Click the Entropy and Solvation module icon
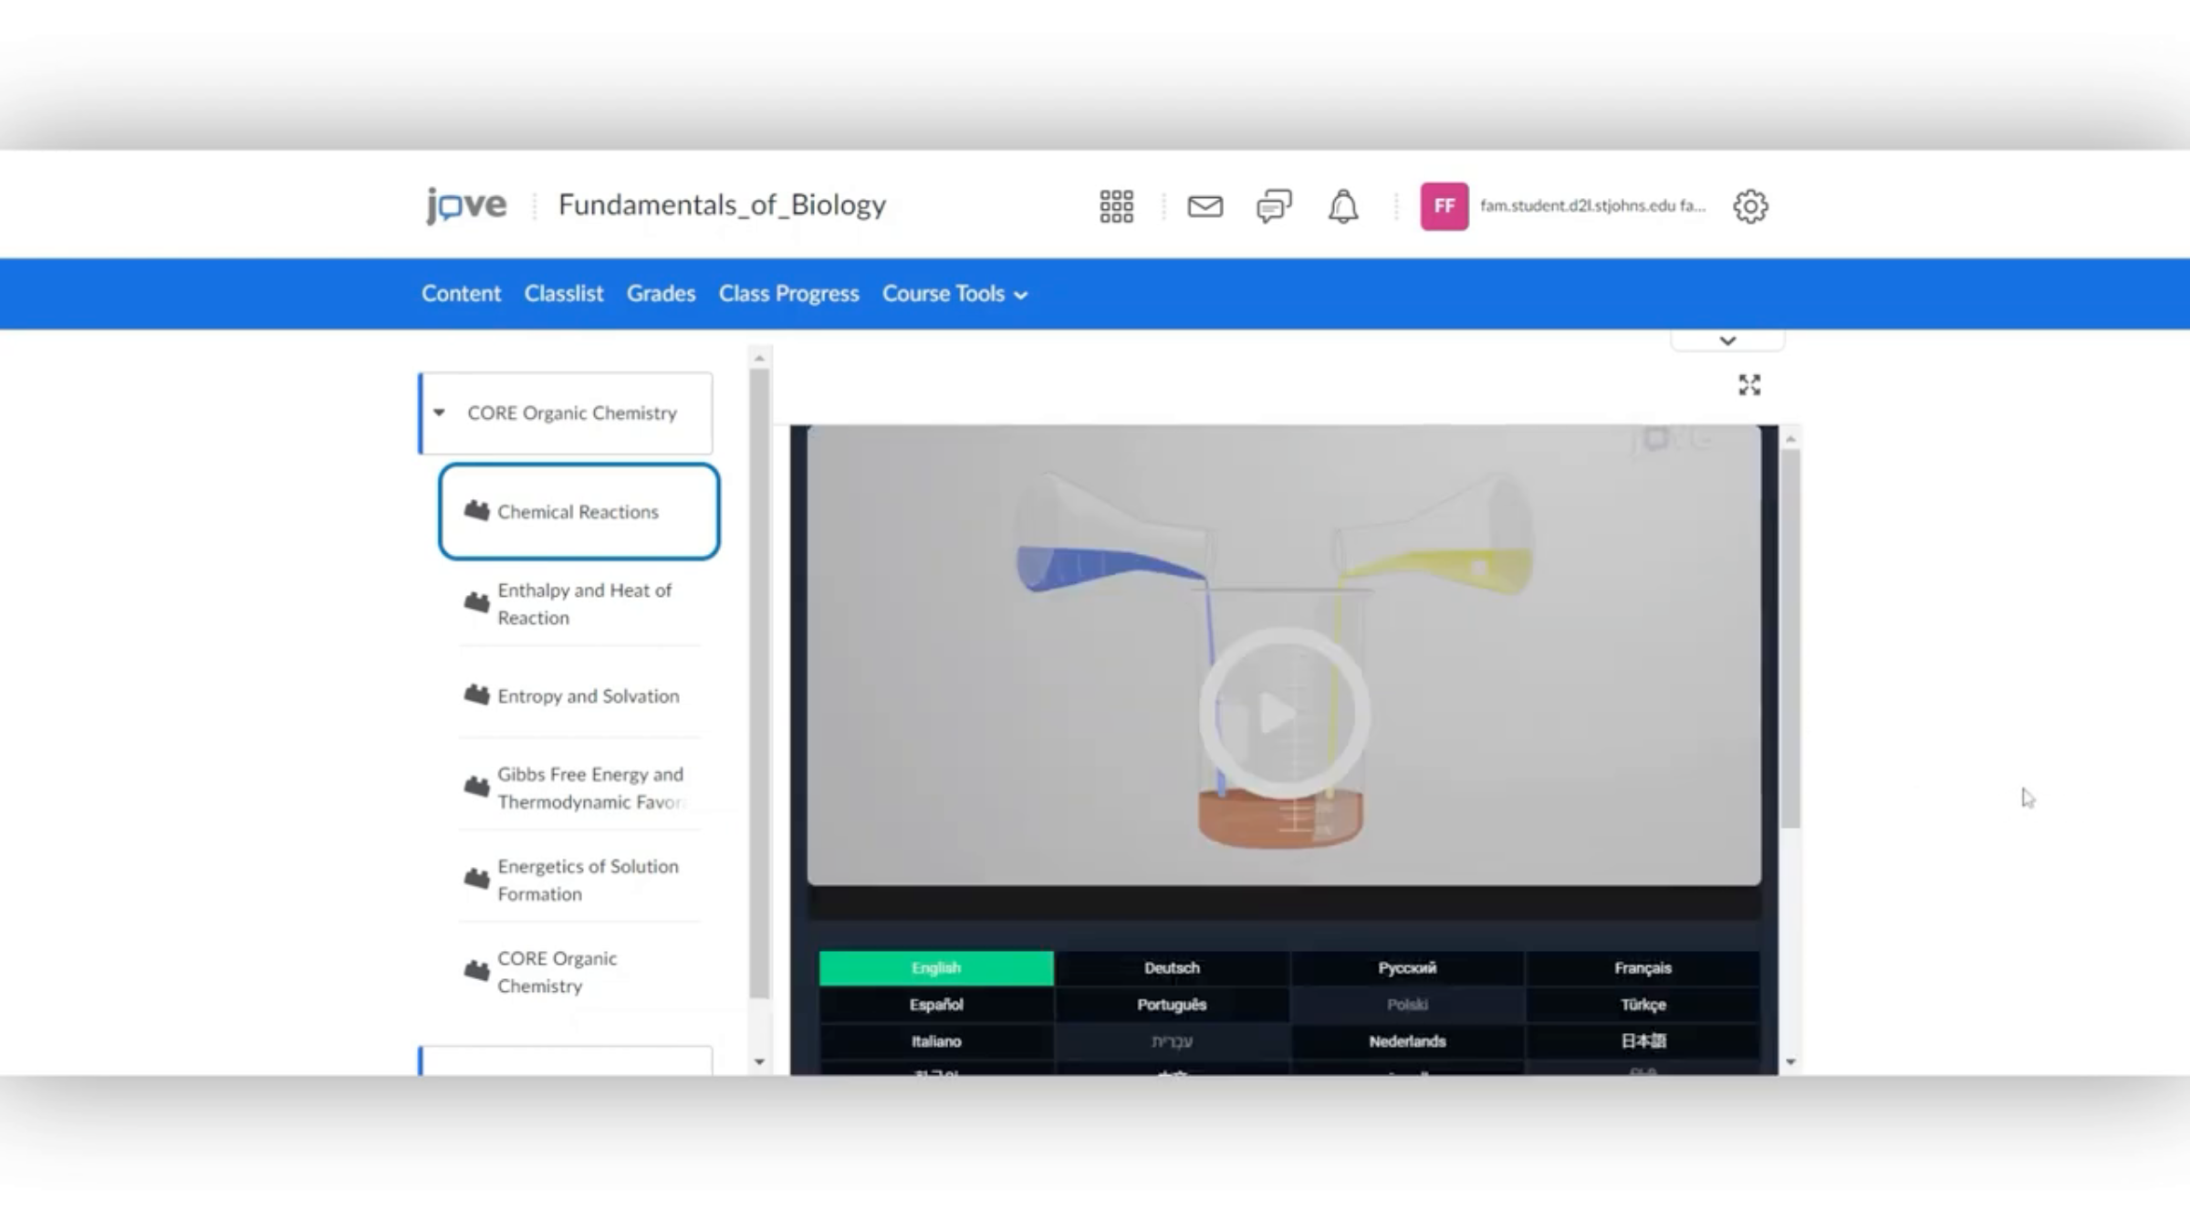Viewport: 2190px width, 1232px height. (x=476, y=695)
